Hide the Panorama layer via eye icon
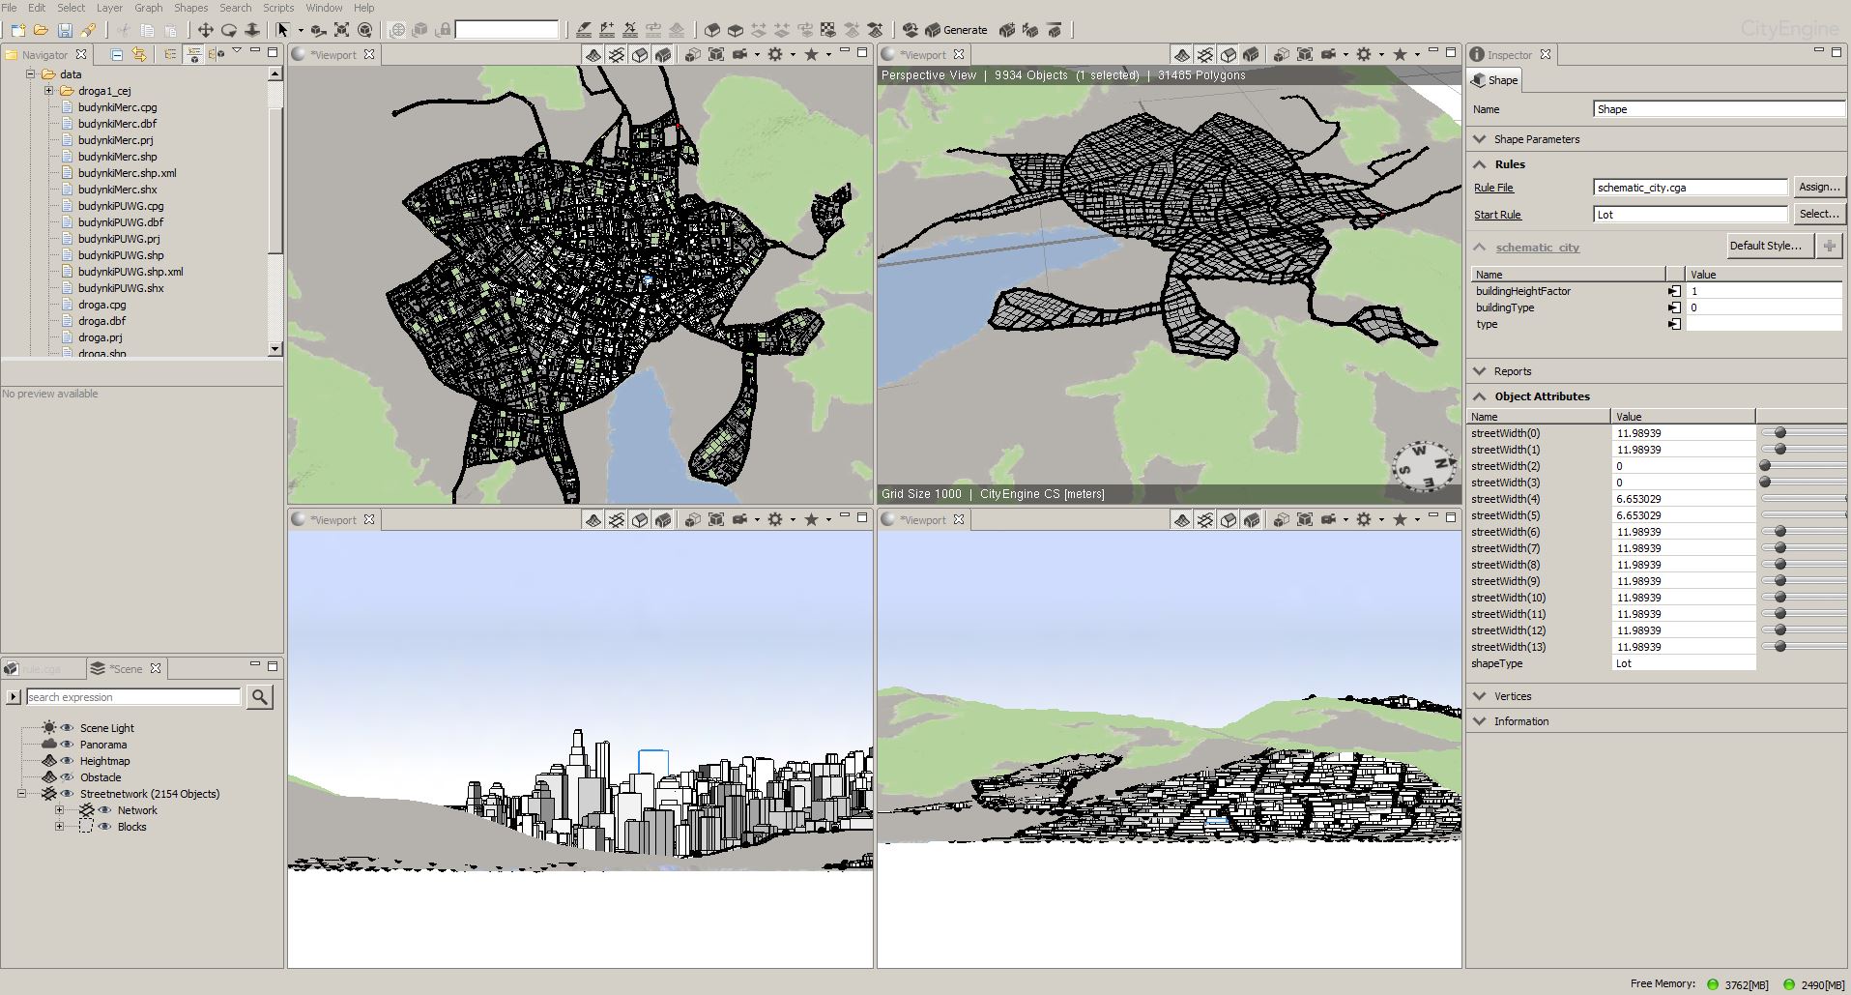 click(x=68, y=744)
